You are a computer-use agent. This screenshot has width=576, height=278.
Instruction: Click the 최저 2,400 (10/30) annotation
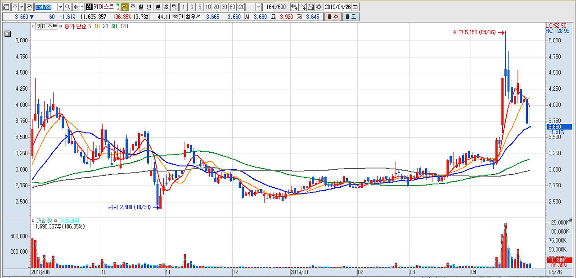point(130,207)
